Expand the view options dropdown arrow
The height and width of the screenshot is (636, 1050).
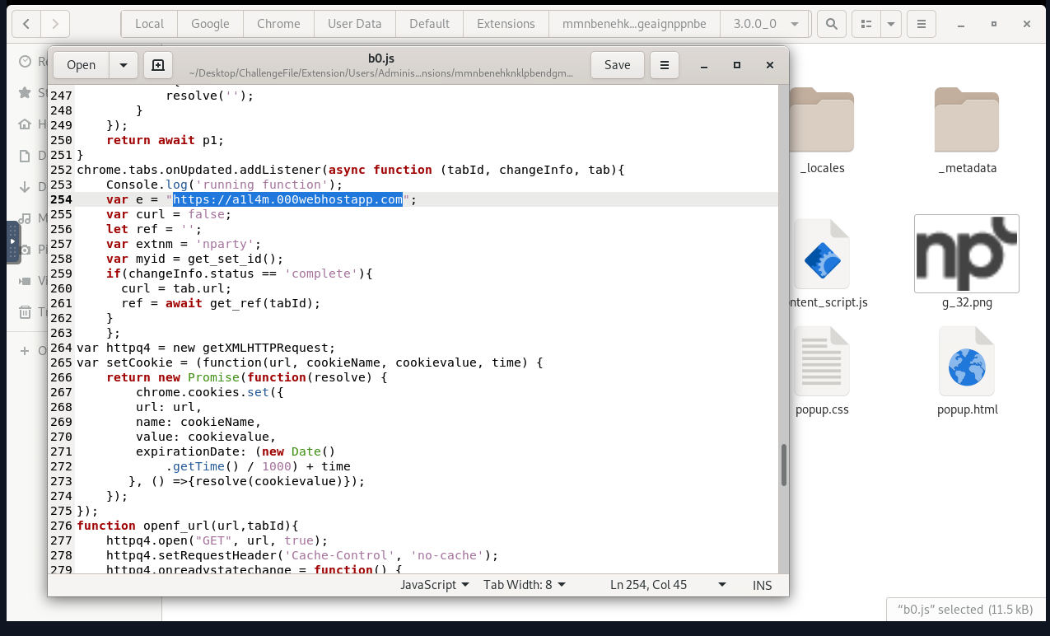[890, 24]
